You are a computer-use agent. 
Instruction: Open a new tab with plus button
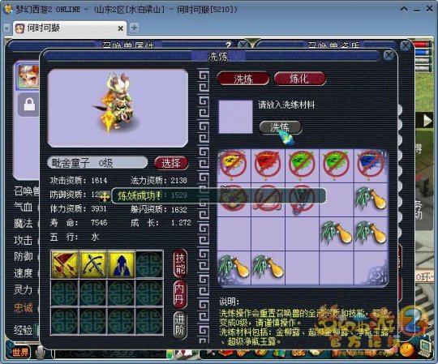[135, 28]
